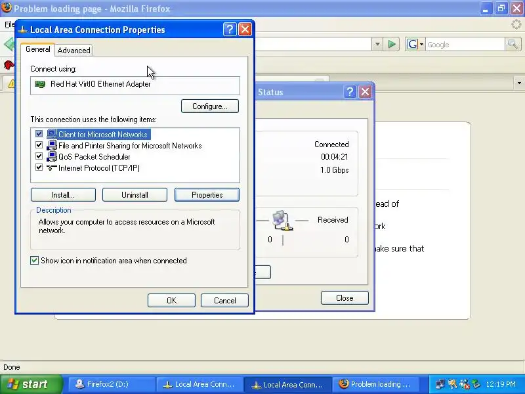Uncheck QoS Packet Scheduler checkbox
This screenshot has width=525, height=394.
[39, 156]
